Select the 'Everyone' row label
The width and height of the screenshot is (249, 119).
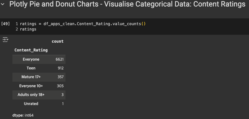pyautogui.click(x=31, y=59)
